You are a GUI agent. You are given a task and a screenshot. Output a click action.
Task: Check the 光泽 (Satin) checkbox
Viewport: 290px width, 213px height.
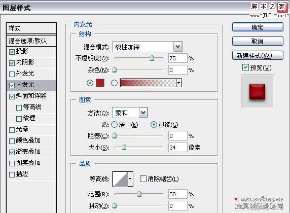coord(12,130)
